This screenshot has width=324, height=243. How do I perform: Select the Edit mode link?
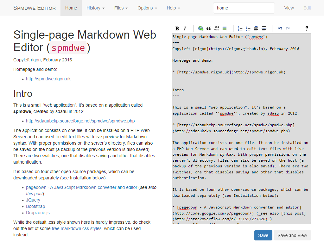(307, 8)
